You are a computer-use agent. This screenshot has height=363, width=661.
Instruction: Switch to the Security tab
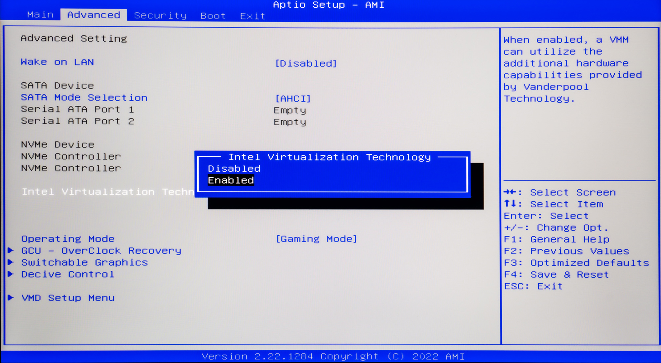[160, 16]
